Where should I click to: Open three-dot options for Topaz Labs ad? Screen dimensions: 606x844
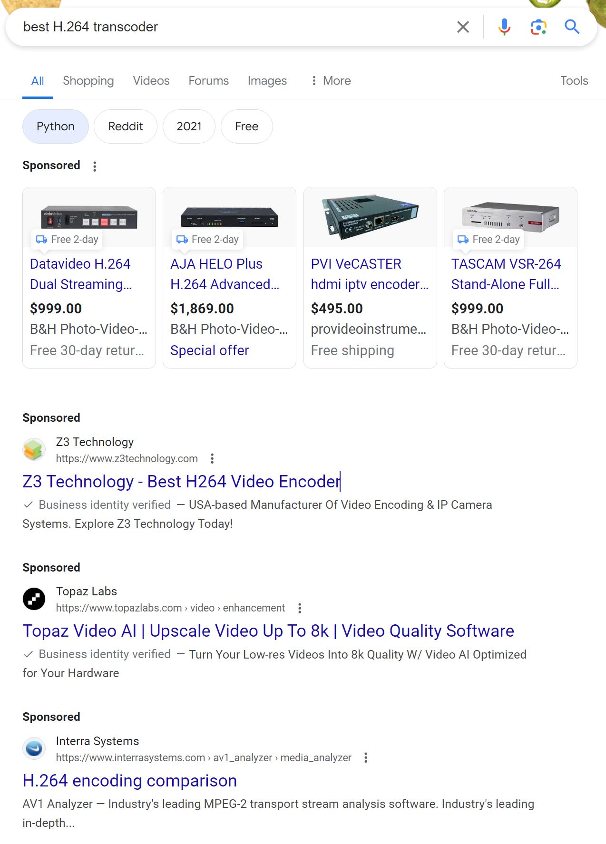point(300,608)
